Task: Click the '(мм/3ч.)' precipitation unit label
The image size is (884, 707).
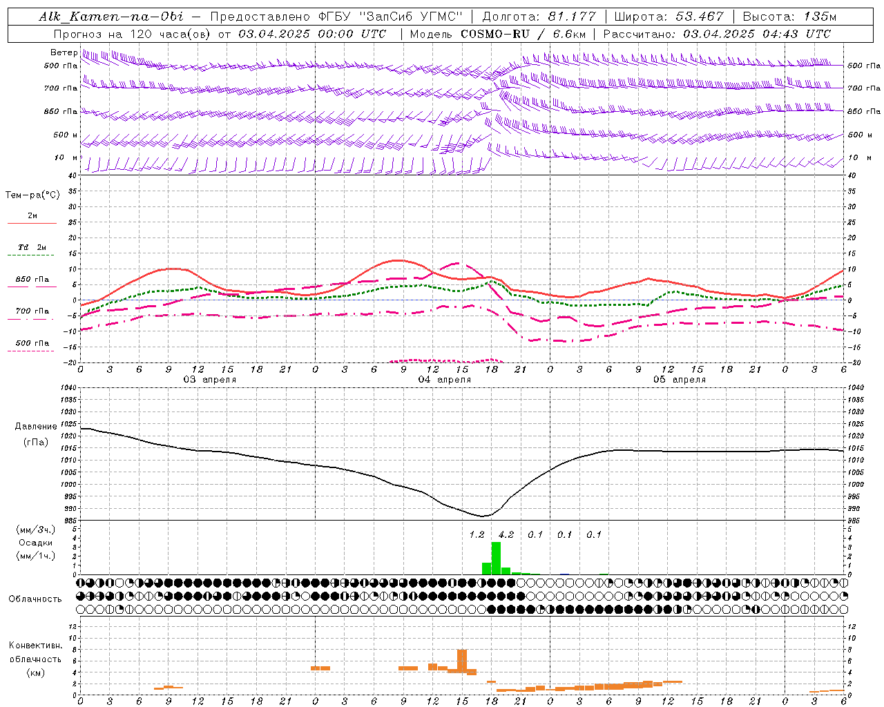Action: [x=36, y=530]
